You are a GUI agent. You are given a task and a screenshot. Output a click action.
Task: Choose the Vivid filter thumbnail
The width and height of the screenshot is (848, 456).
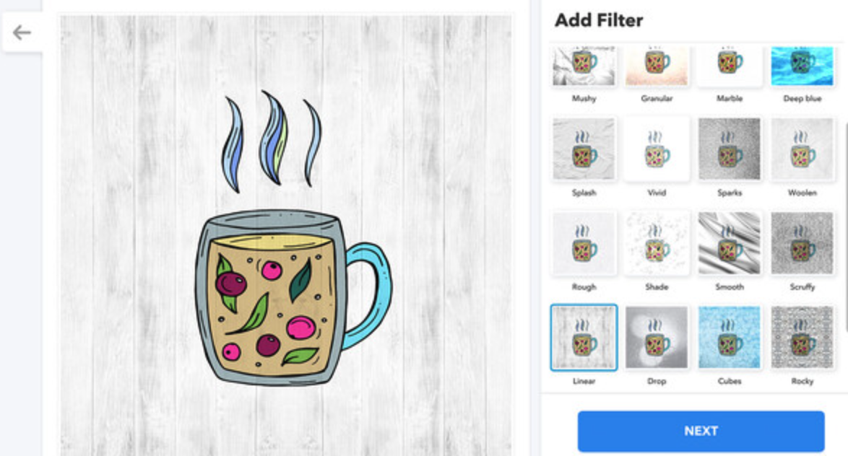657,149
